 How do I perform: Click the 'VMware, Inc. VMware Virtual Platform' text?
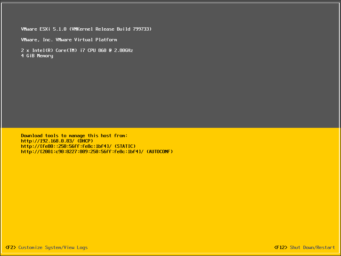(x=69, y=40)
